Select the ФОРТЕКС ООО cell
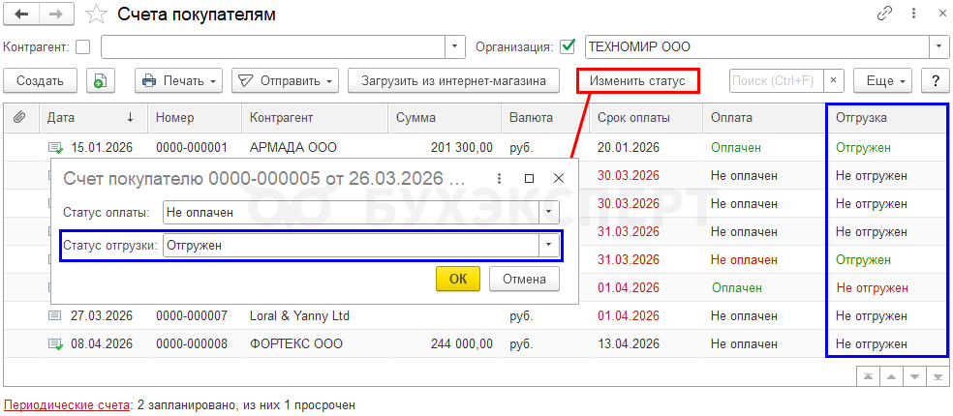The width and height of the screenshot is (953, 416). [315, 344]
